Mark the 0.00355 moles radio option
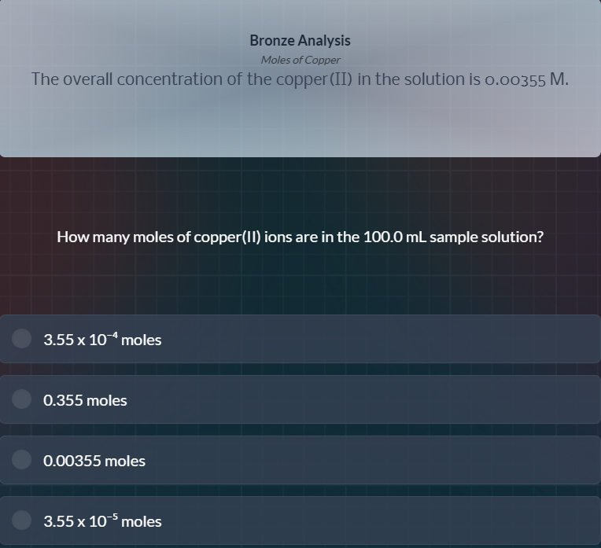This screenshot has height=548, width=601. 22,460
